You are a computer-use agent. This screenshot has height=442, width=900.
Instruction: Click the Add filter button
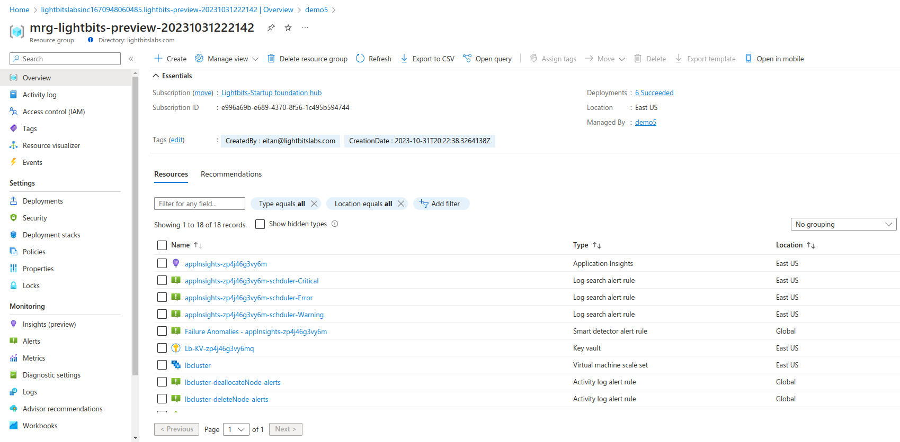click(441, 204)
